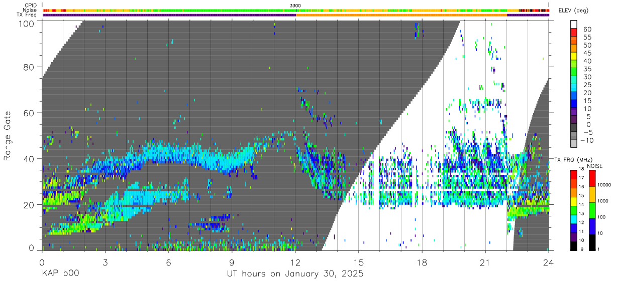Viewport: 617px width, 284px height.
Task: Click the purple left segment of TX Freq bar
Action: [x=169, y=15]
